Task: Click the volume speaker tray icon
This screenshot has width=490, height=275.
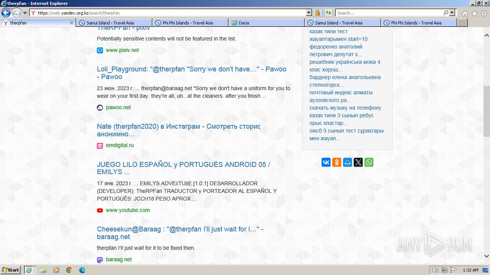Action: pyautogui.click(x=435, y=270)
